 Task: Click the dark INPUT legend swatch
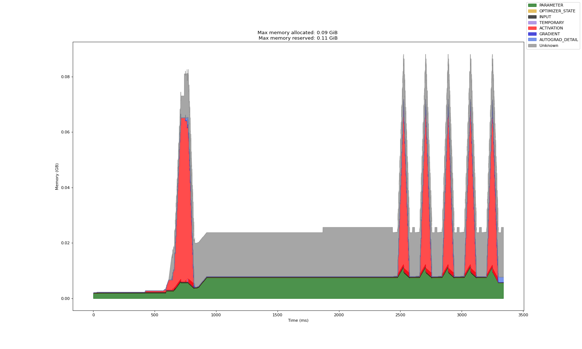[x=532, y=17]
